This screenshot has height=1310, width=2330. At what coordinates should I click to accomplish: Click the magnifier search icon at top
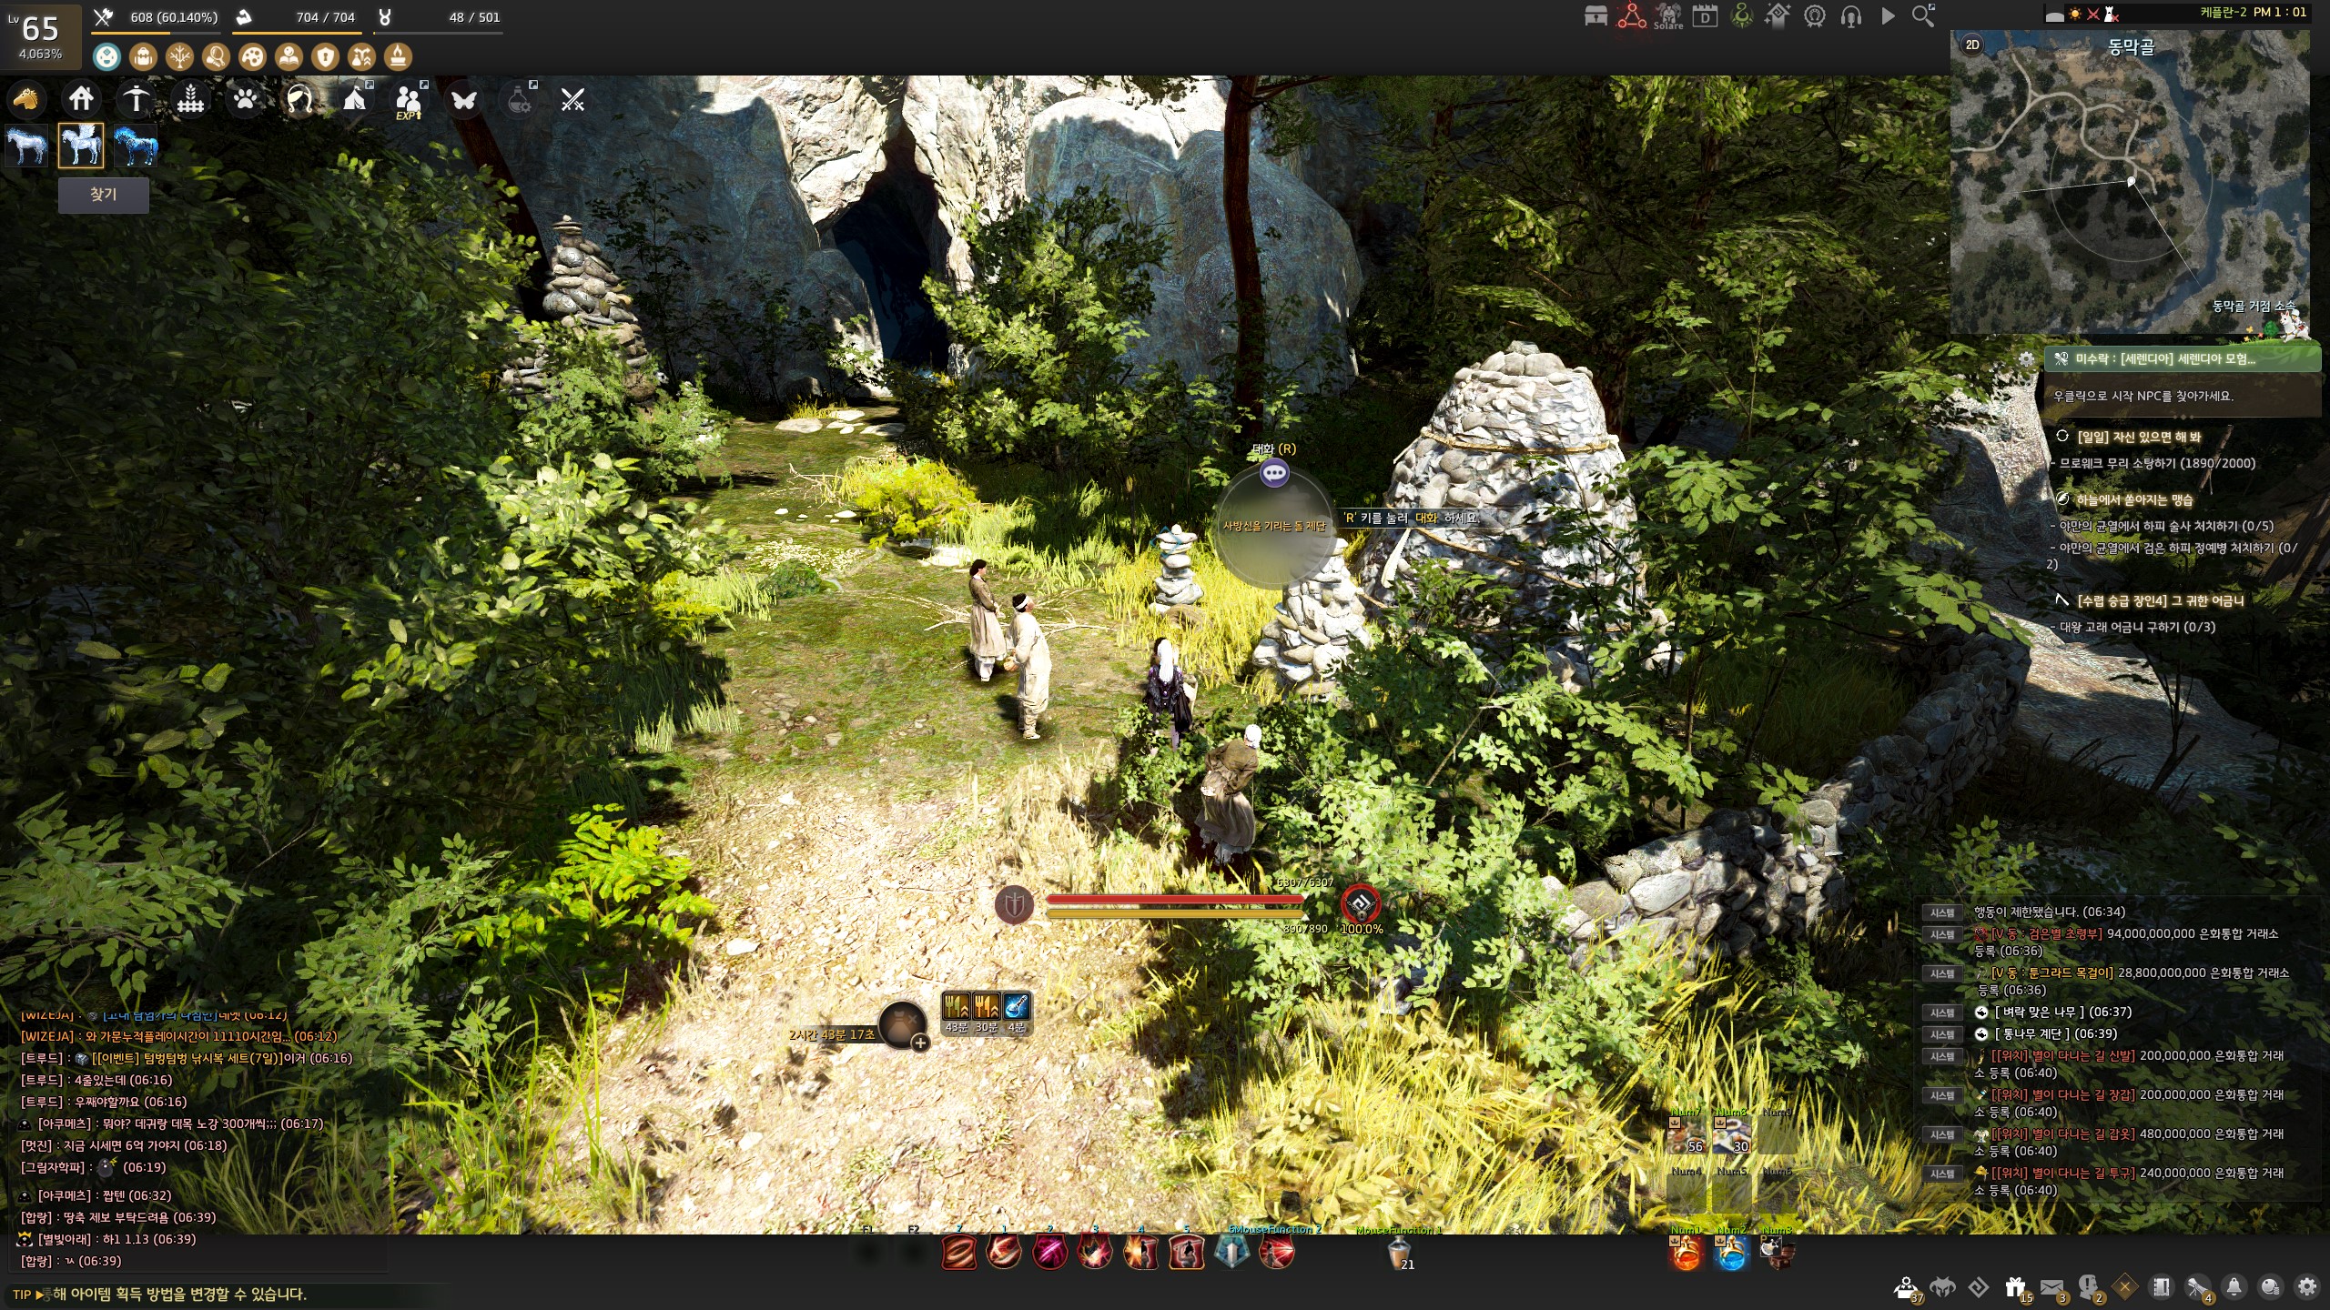click(x=1922, y=15)
